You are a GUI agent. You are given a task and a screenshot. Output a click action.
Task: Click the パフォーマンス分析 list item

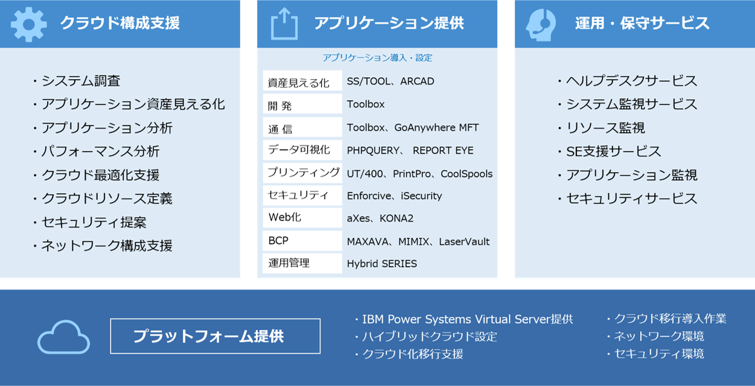pyautogui.click(x=95, y=151)
